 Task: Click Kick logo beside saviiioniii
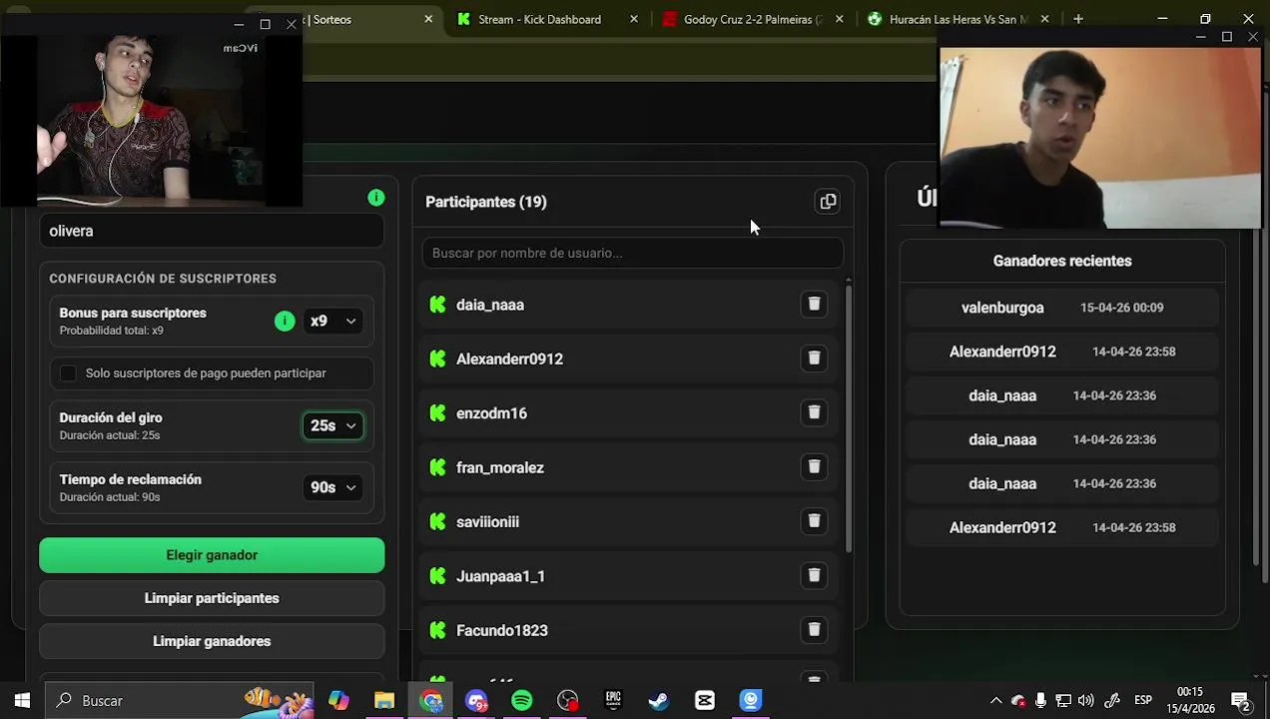pyautogui.click(x=437, y=521)
